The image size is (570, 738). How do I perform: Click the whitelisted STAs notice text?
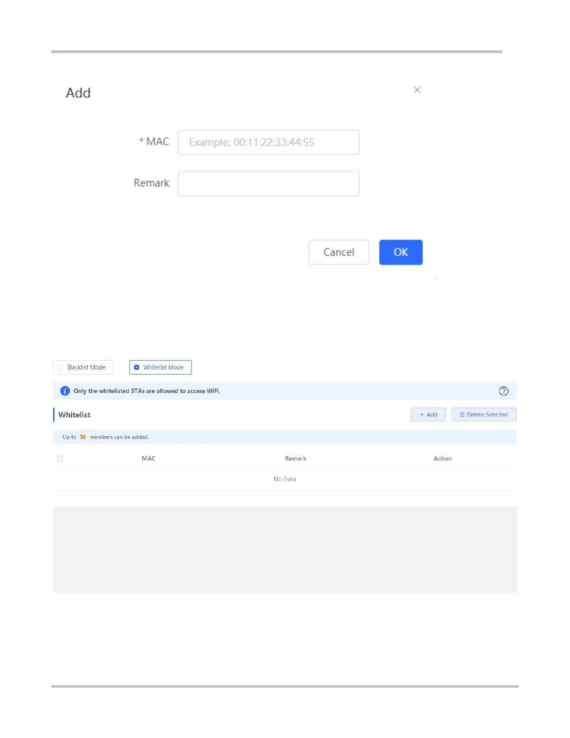pos(147,391)
